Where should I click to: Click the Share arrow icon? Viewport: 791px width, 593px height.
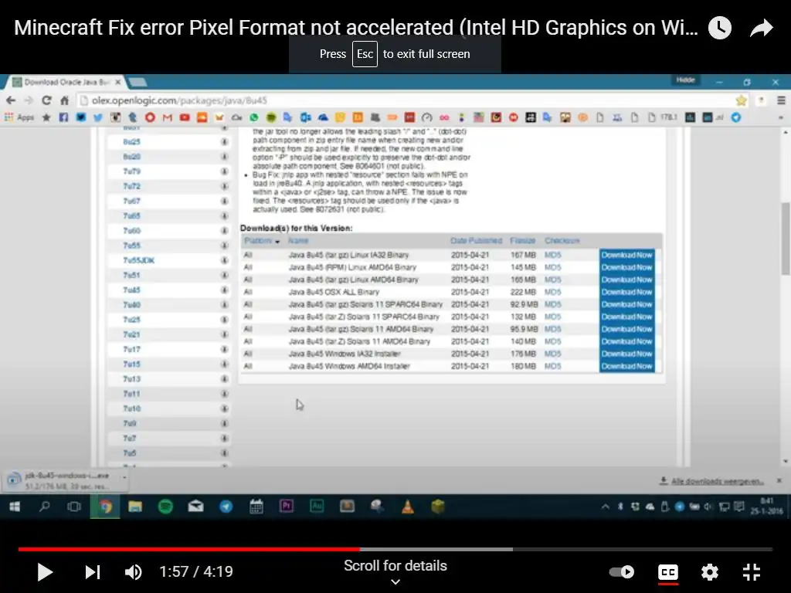[x=762, y=28]
